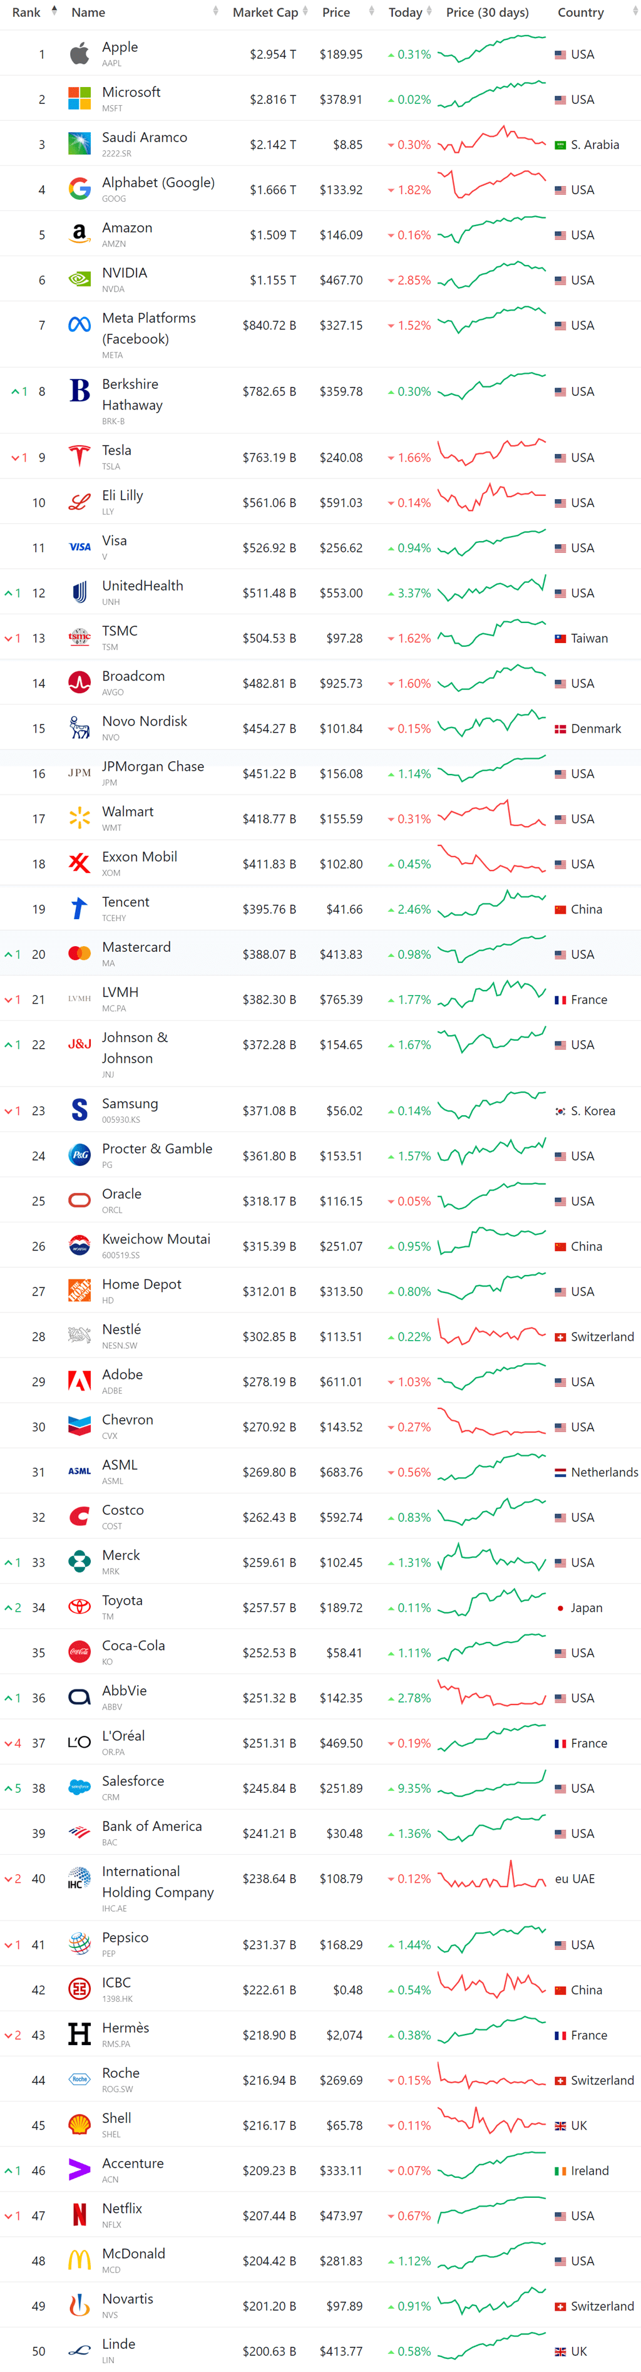Click the Netflix logo icon
Screen dimensions: 641x2372
80,2215
